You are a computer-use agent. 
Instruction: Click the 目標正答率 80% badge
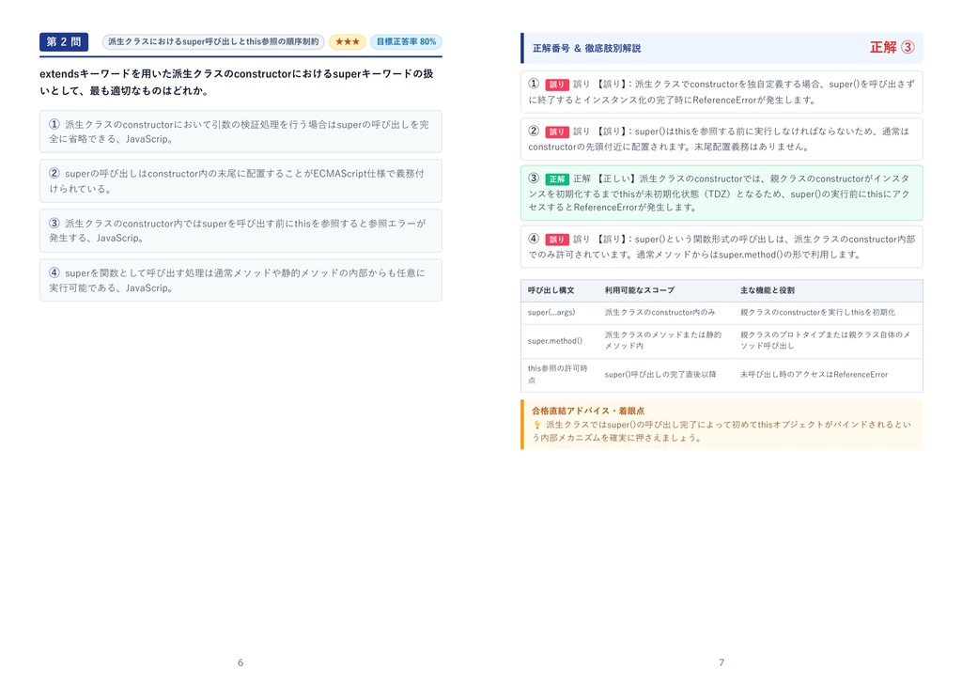click(x=406, y=41)
